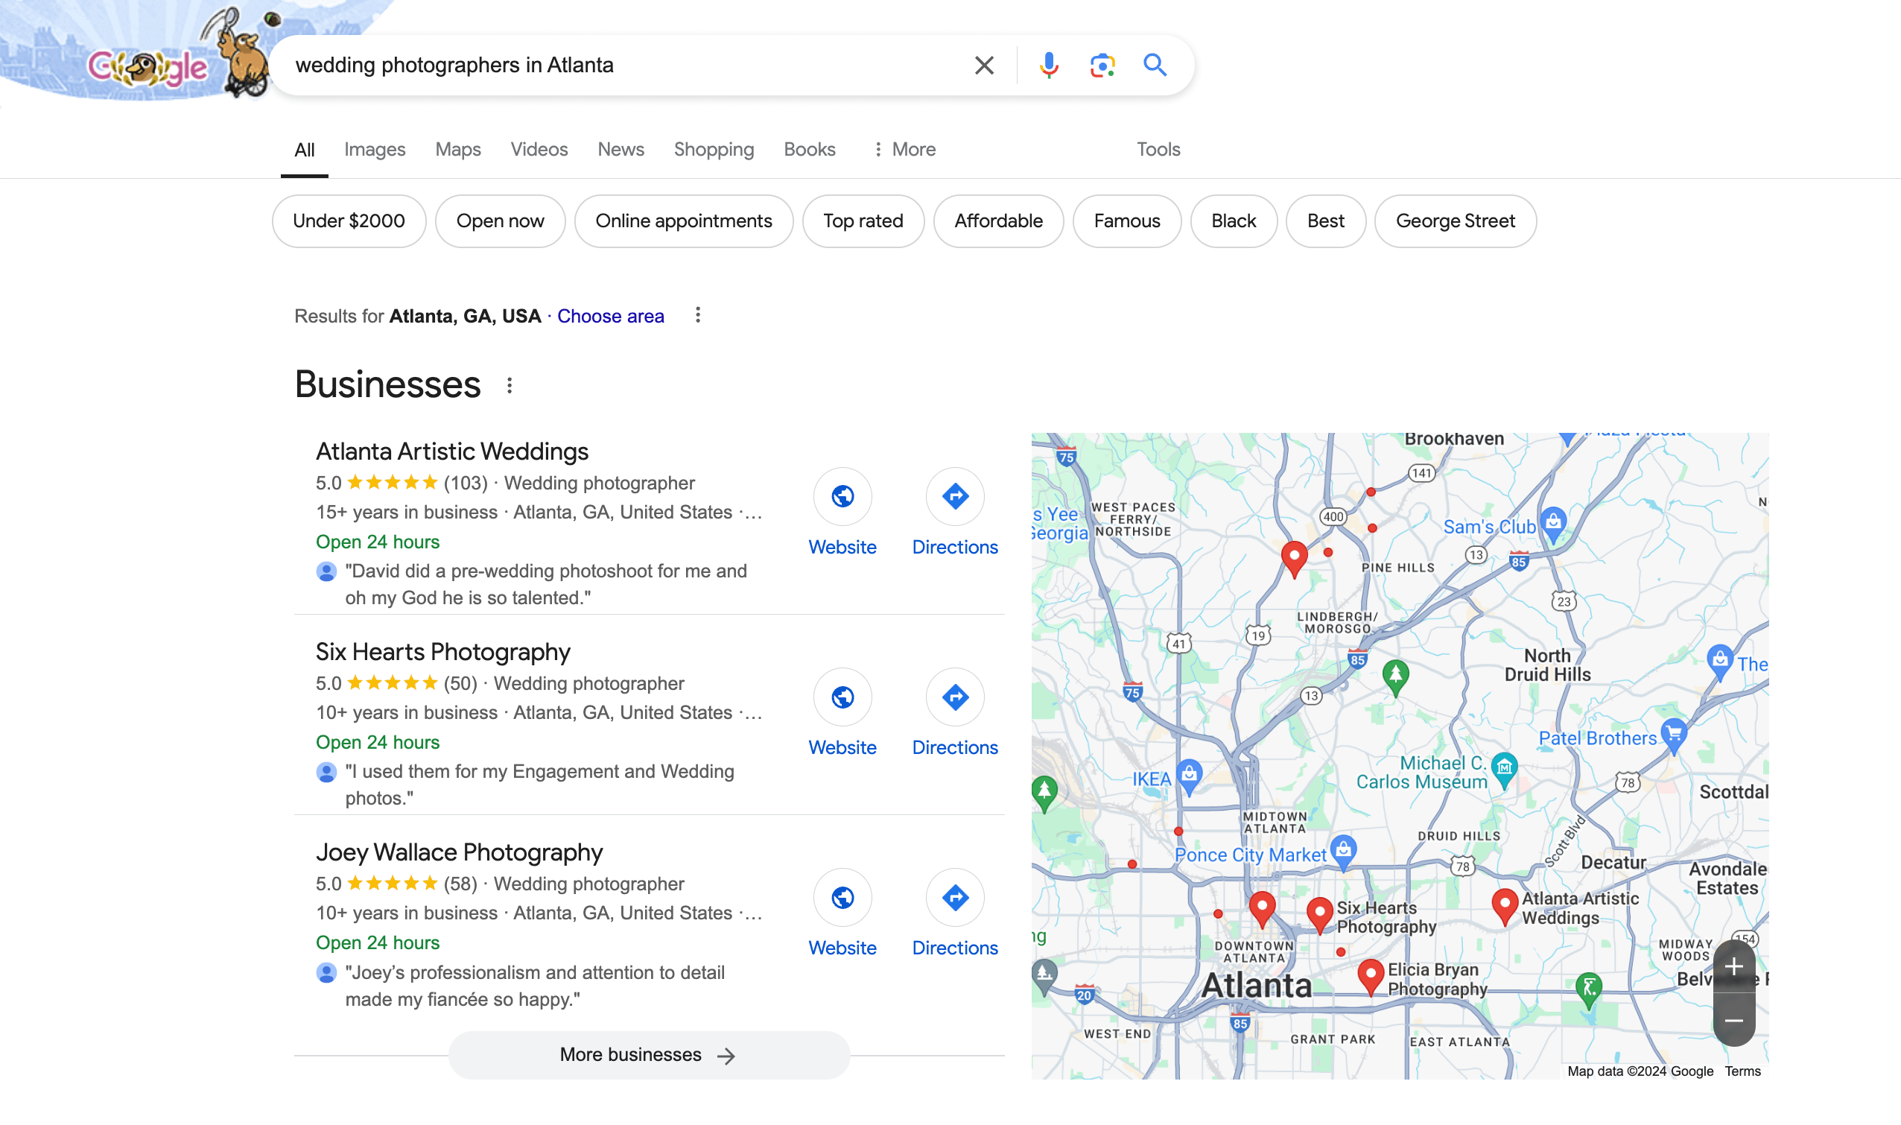The image size is (1901, 1125).
Task: Open Website icon for Joey Wallace Photography
Action: [x=842, y=898]
